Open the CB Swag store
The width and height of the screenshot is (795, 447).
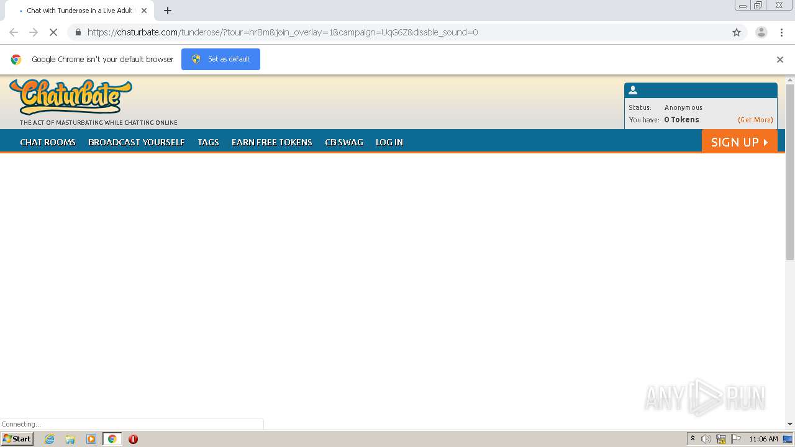344,142
